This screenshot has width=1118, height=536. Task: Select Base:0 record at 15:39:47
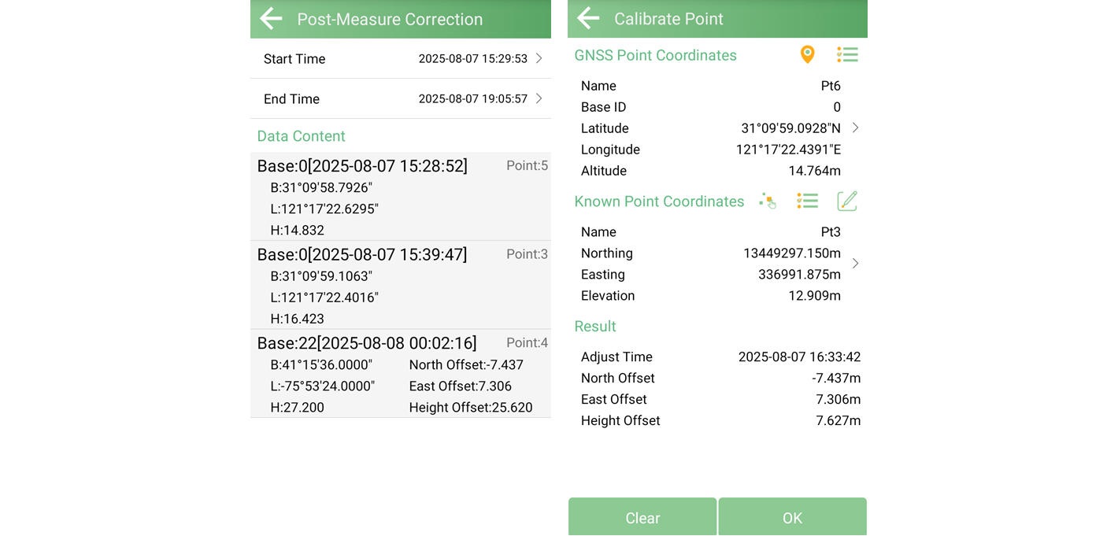(400, 285)
